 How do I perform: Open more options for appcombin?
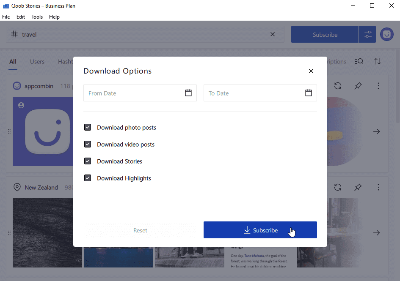pos(378,86)
